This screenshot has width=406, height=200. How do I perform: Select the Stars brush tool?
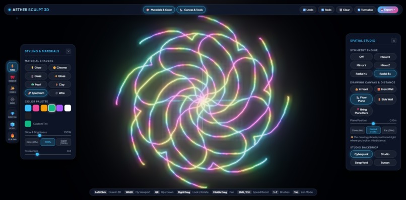[13, 89]
